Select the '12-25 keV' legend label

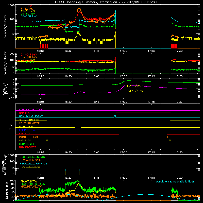coord(28,11)
